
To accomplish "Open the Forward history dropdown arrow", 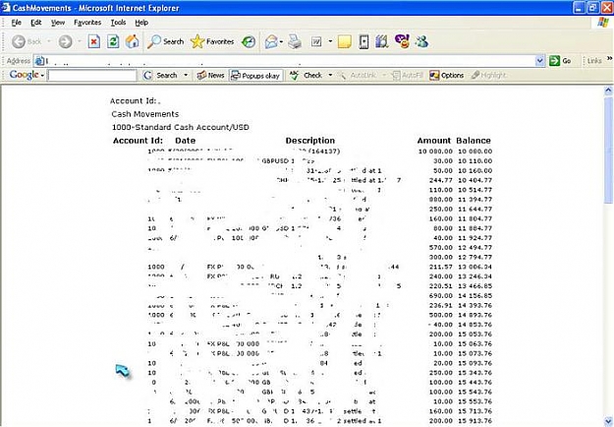I will click(x=80, y=41).
